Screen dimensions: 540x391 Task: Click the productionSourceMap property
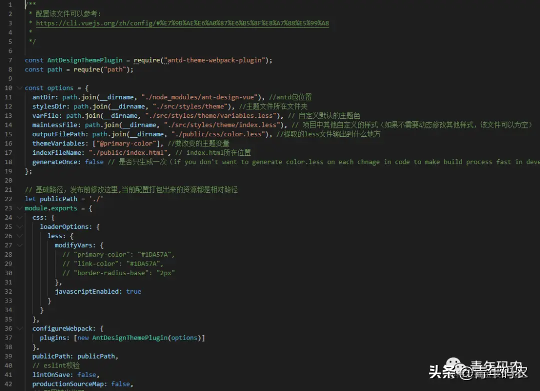(68, 384)
